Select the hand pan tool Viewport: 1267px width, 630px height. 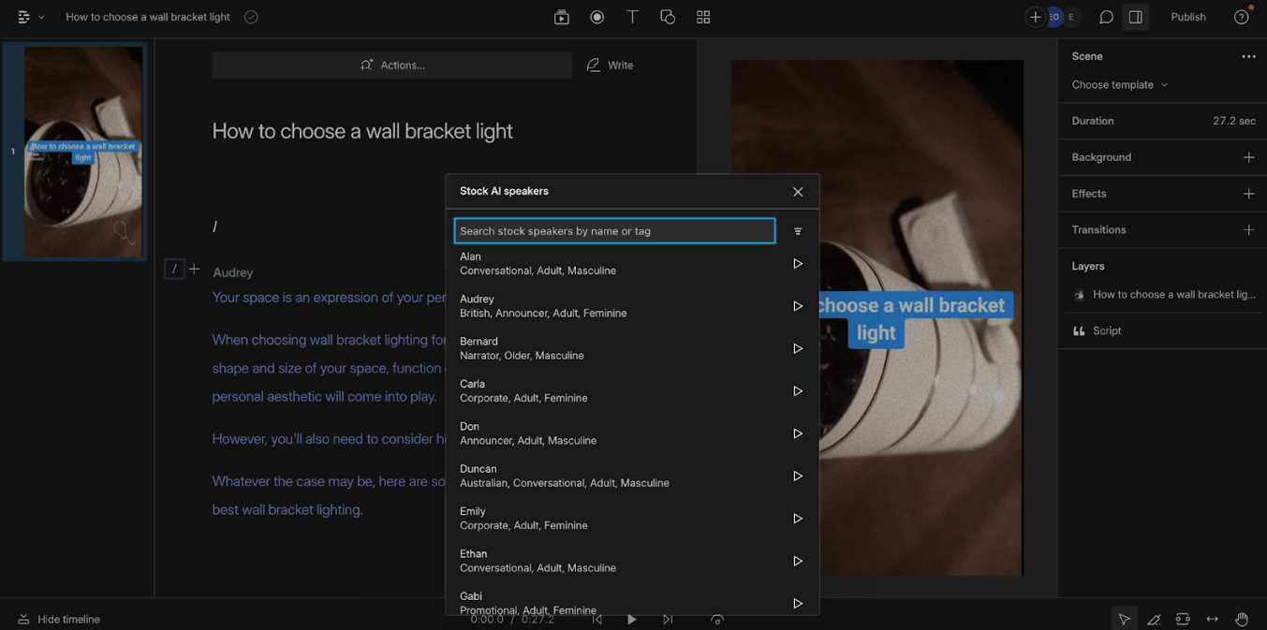pos(1242,619)
